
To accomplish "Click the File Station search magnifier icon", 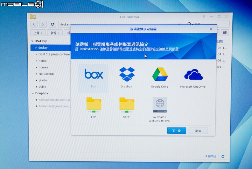I will click(189, 24).
